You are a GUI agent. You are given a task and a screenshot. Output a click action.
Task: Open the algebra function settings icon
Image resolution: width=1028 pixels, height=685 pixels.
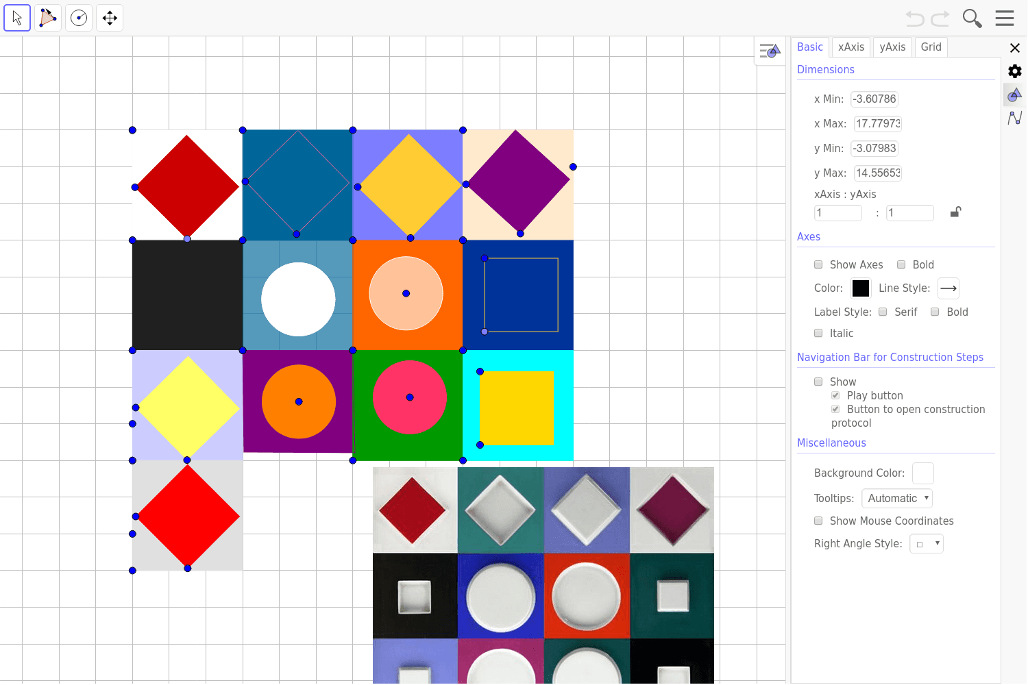pyautogui.click(x=1015, y=118)
